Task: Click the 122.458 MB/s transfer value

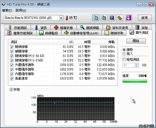Action: pyautogui.click(x=106, y=65)
